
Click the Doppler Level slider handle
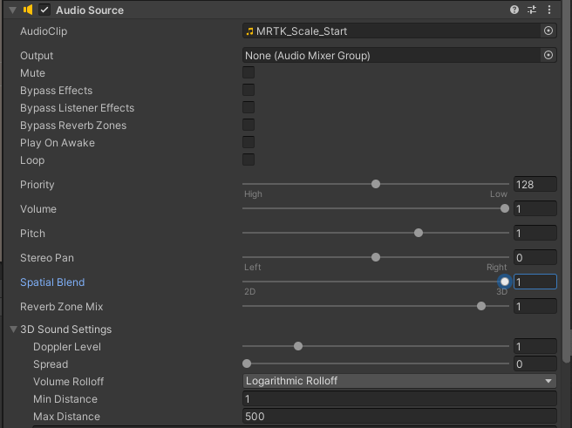click(x=298, y=346)
